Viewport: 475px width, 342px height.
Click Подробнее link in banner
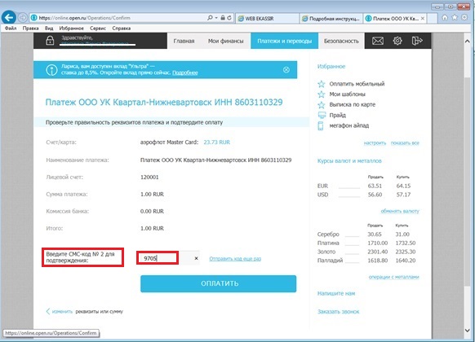tap(185, 72)
